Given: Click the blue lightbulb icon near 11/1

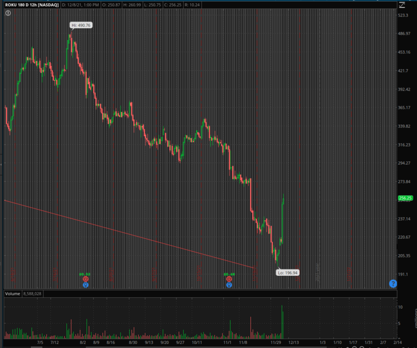Looking at the screenshot, I should (229, 285).
